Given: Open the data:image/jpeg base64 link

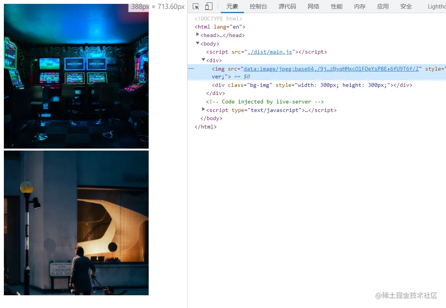Looking at the screenshot, I should (331, 69).
